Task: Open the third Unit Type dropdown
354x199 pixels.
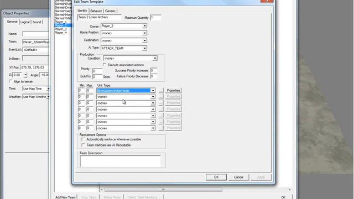Action: coord(153,103)
